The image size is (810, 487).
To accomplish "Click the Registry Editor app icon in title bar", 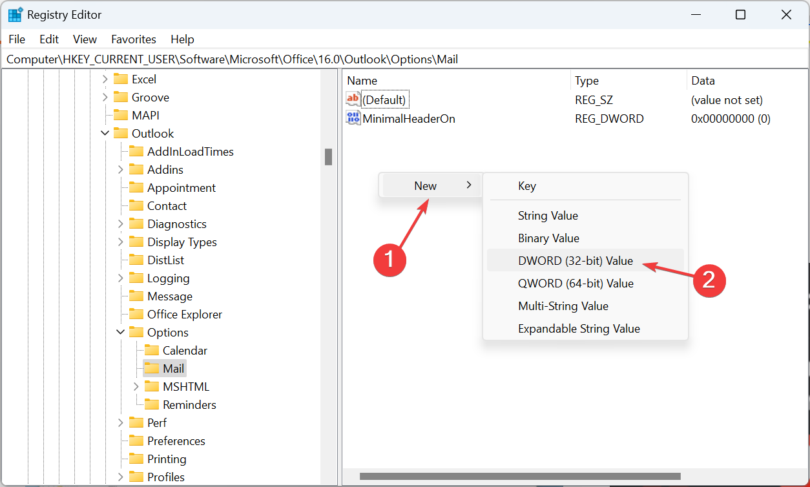I will point(14,15).
